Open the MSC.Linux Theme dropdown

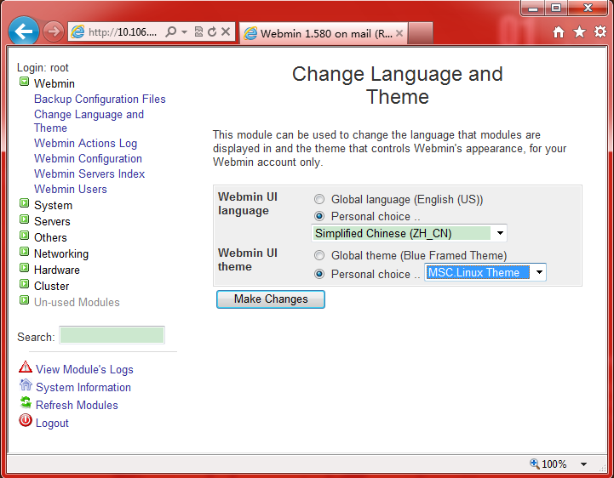point(485,272)
